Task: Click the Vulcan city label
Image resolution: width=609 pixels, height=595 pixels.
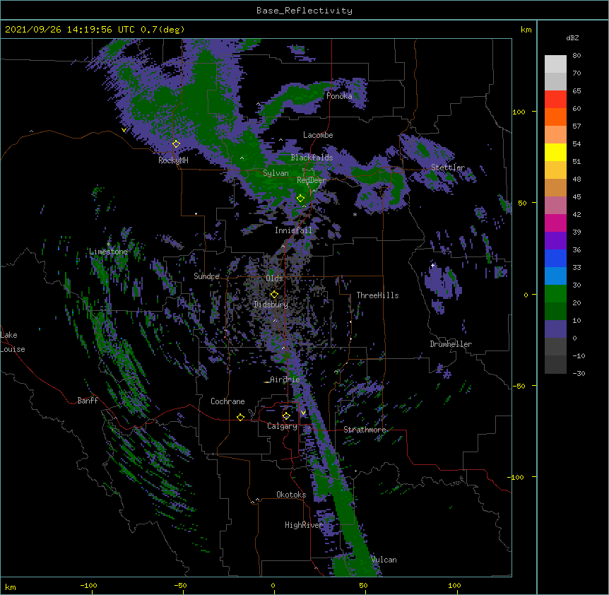Action: [x=384, y=560]
